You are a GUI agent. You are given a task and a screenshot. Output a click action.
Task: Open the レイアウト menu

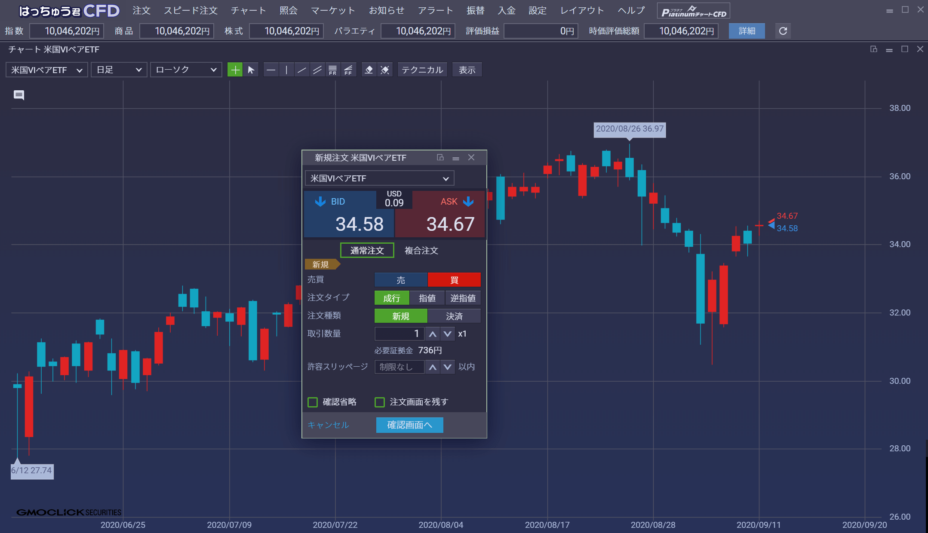(582, 10)
